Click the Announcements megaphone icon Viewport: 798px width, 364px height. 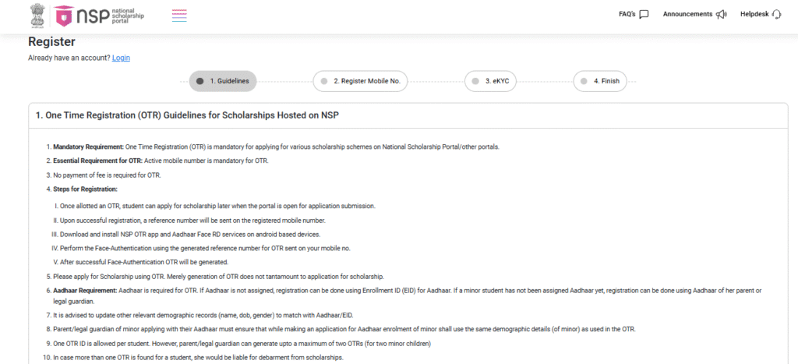(721, 14)
